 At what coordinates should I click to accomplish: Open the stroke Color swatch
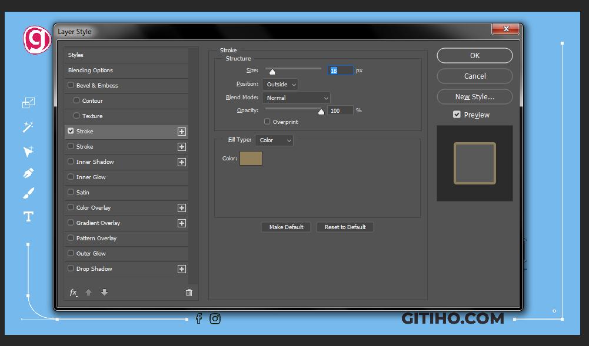point(251,158)
